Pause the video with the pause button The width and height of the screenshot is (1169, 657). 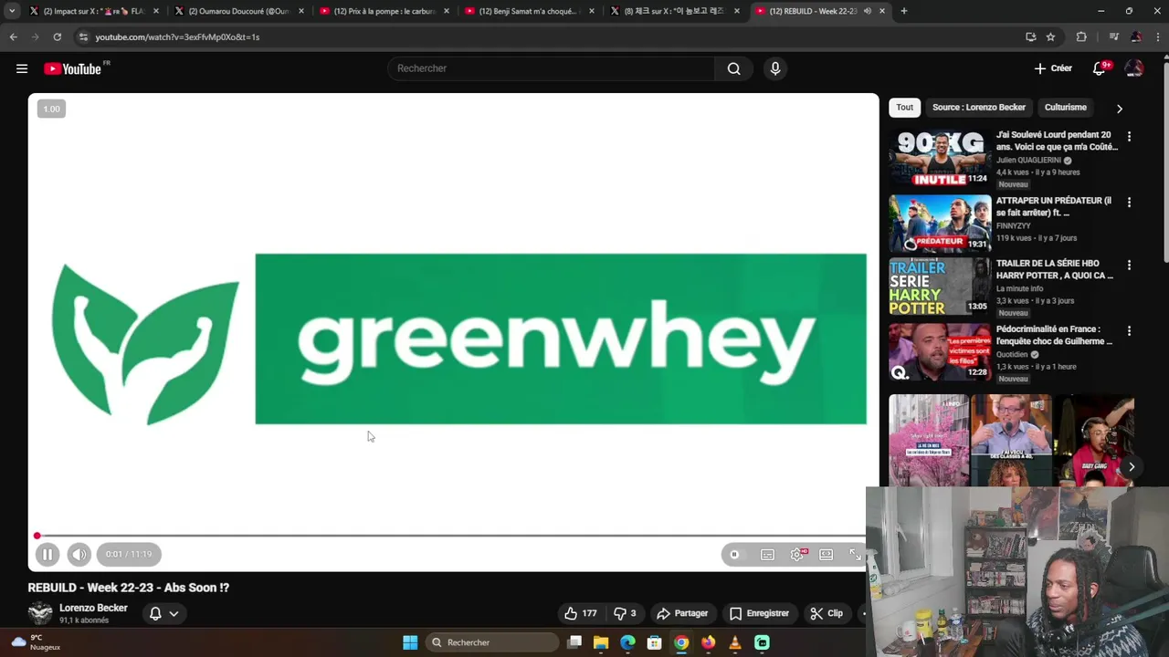pyautogui.click(x=47, y=554)
